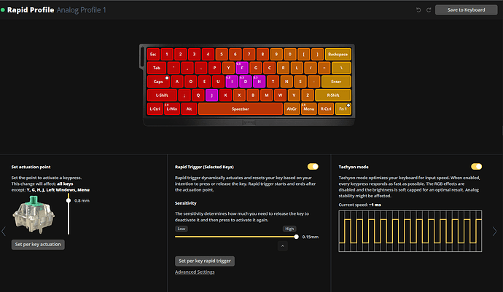The image size is (503, 292).
Task: Open the Rapid Profile tab
Action: 31,10
